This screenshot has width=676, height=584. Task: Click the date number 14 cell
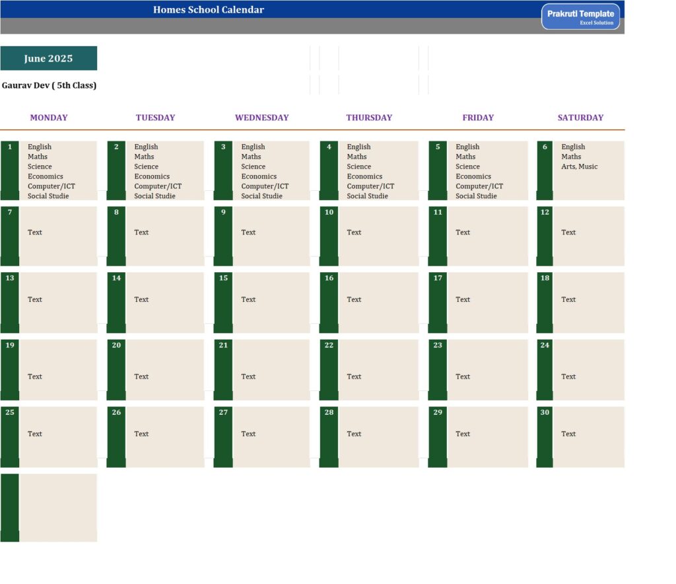click(116, 278)
